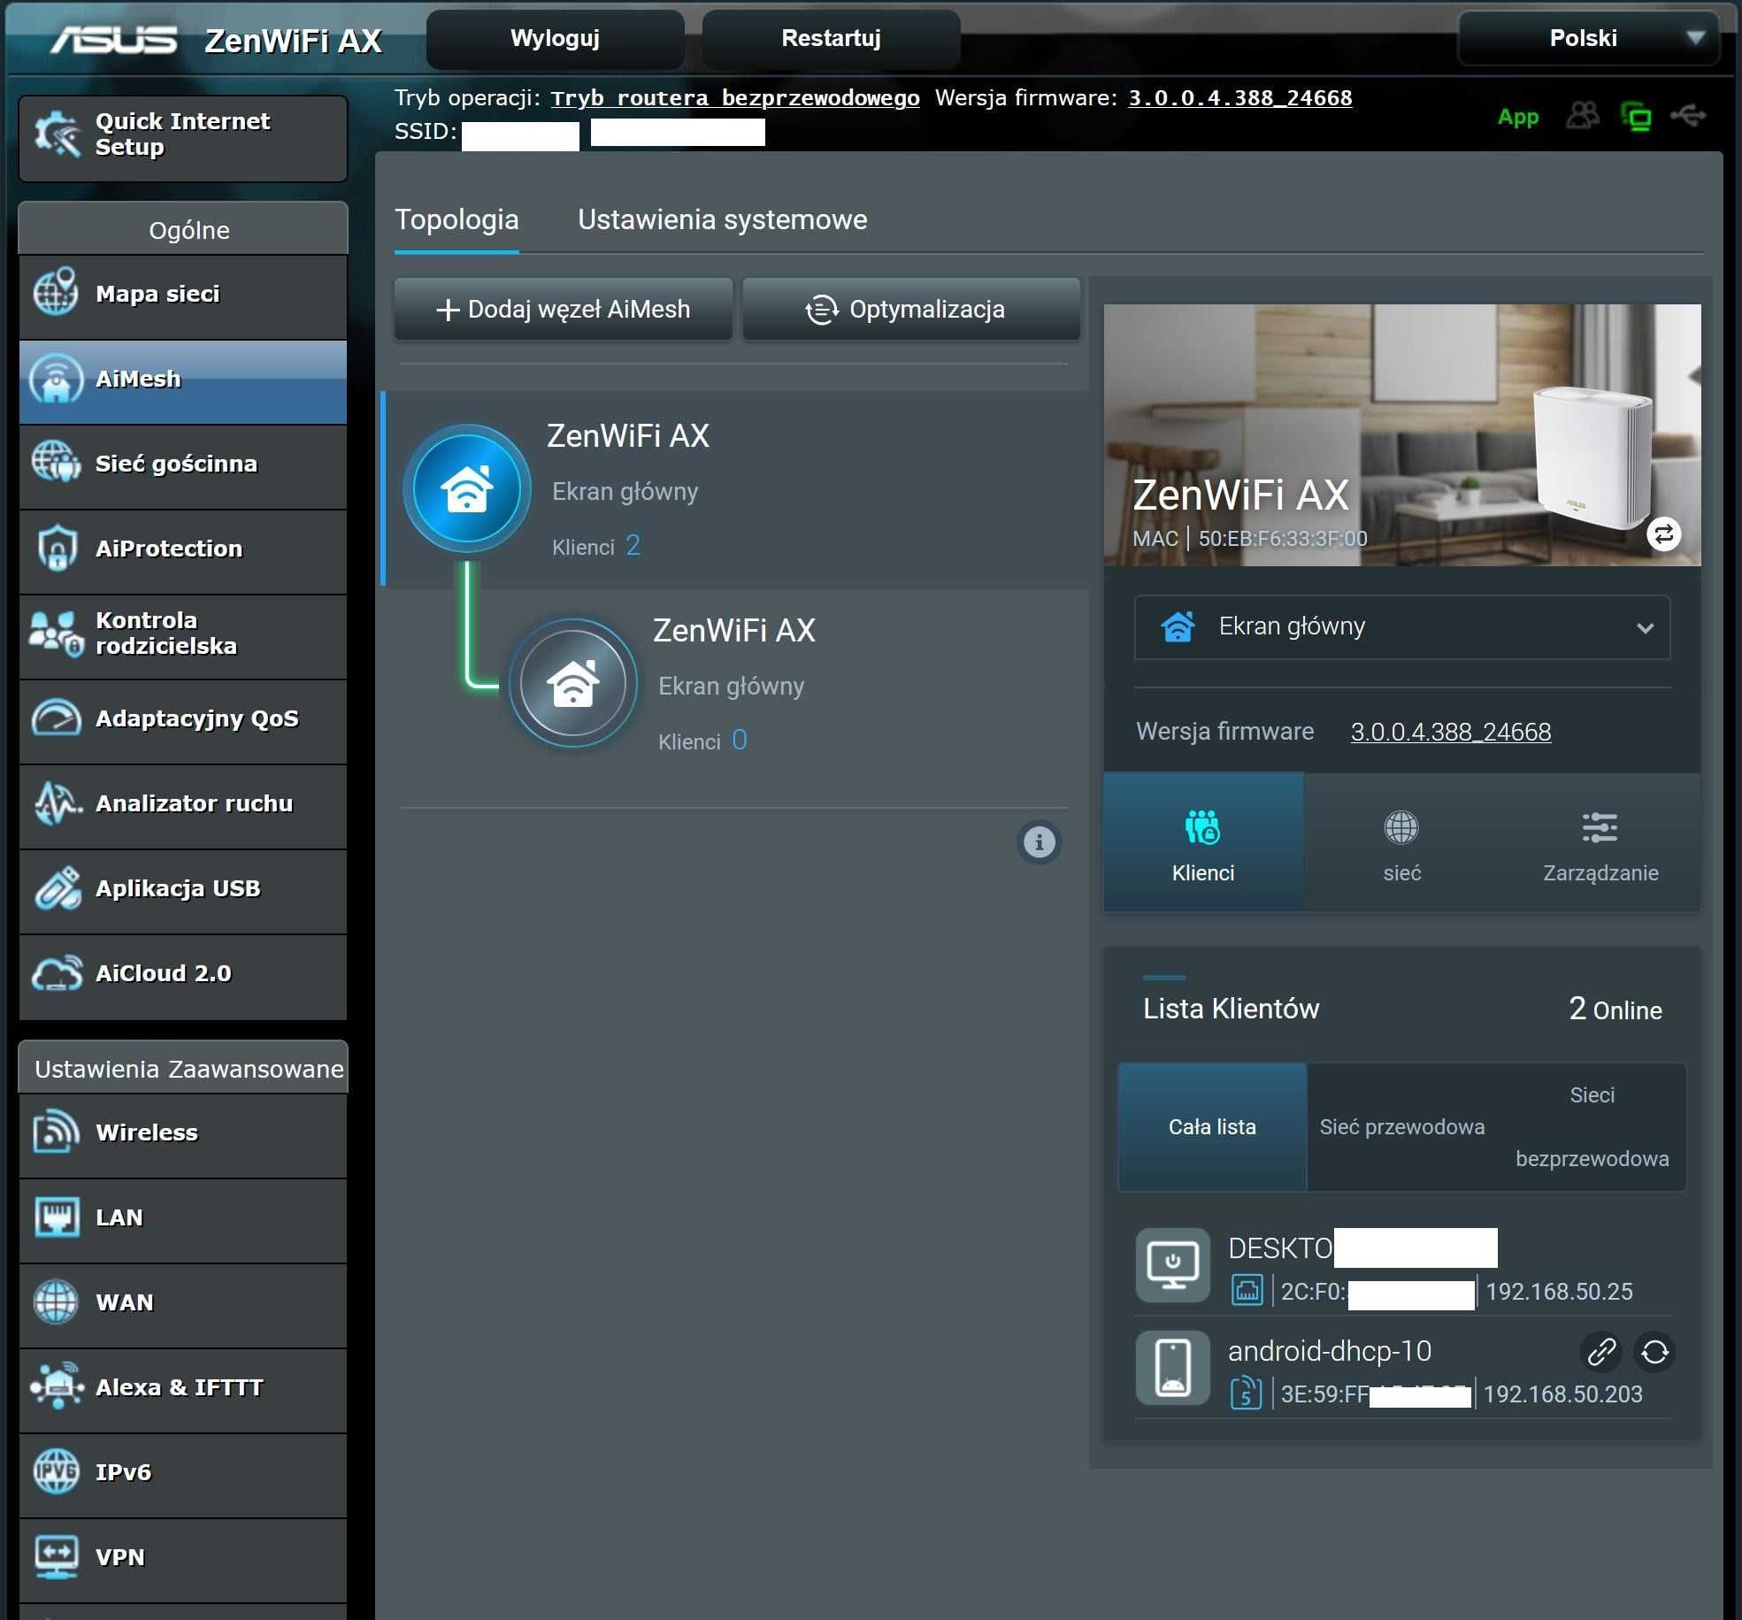Click the green network clients status icon
The height and width of the screenshot is (1620, 1742).
[1636, 116]
